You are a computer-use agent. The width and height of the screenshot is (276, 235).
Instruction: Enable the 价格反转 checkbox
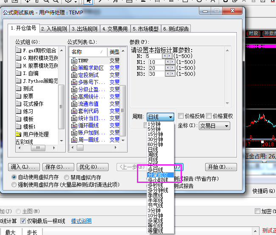point(181,116)
